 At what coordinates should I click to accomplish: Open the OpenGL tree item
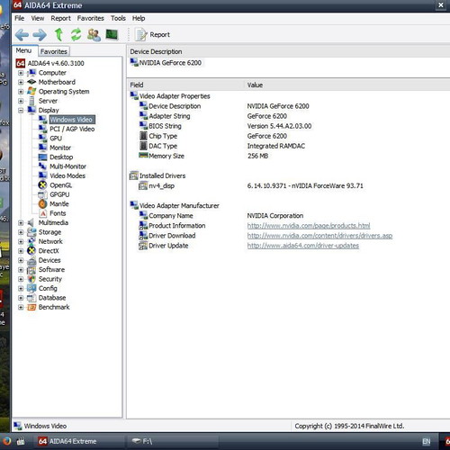point(60,185)
